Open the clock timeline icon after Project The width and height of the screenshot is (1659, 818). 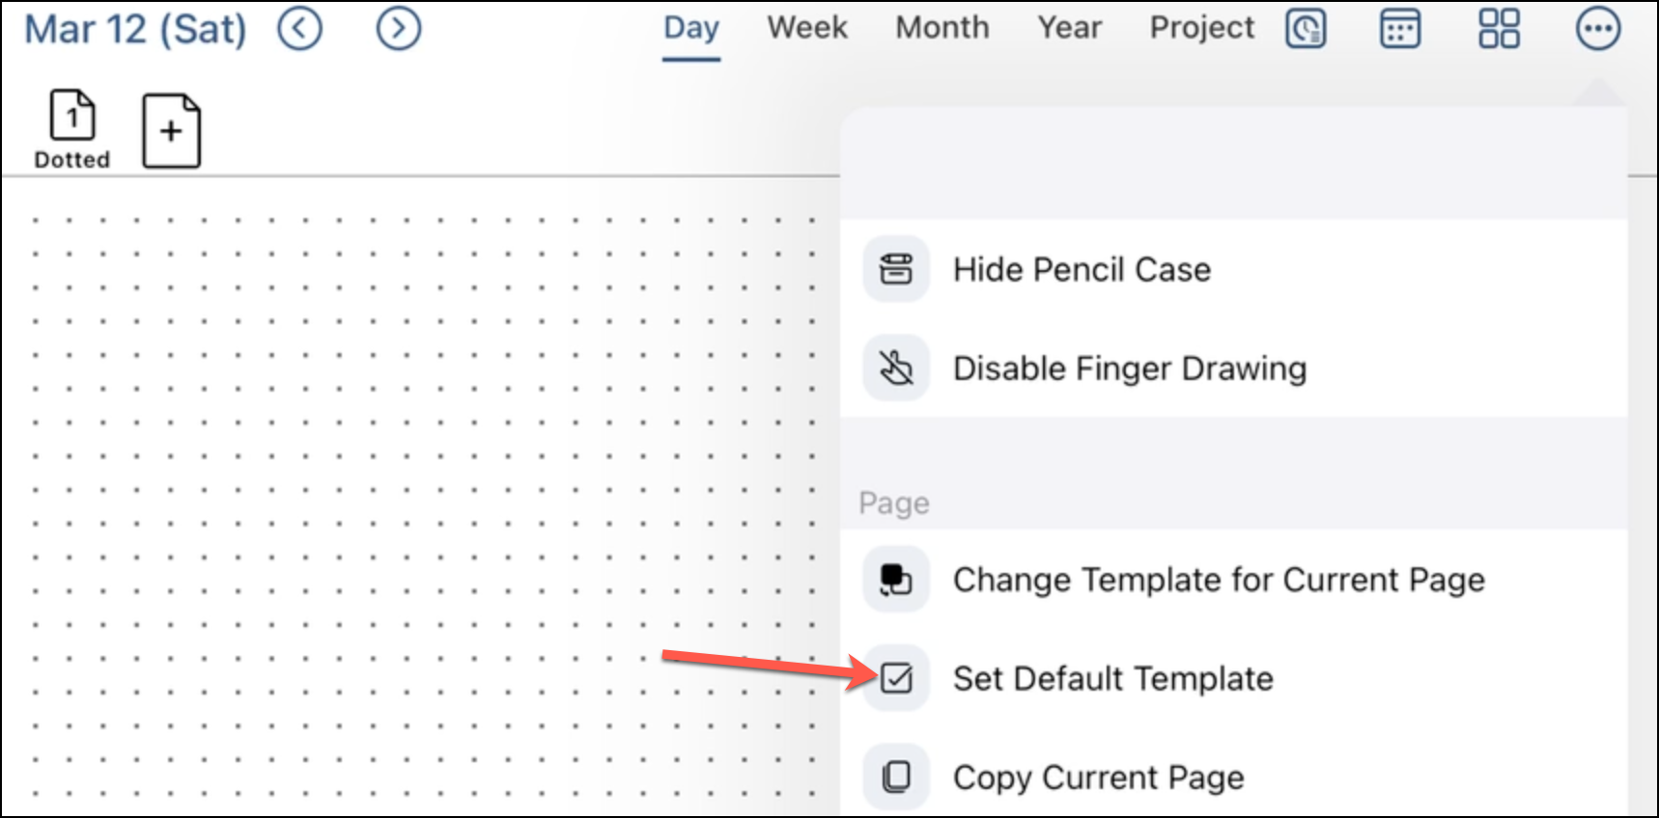click(x=1306, y=29)
